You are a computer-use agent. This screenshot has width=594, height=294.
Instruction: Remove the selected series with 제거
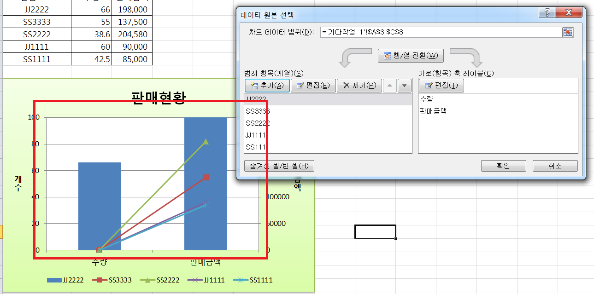(x=359, y=86)
